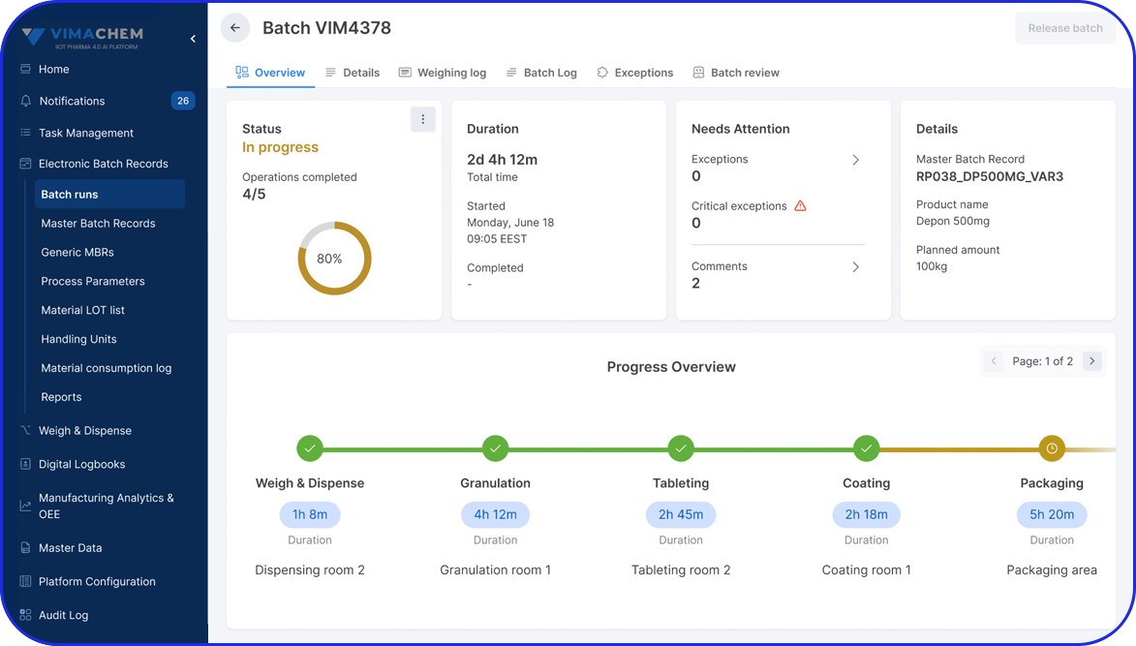
Task: Click the Packaging clock step marker
Action: 1051,448
